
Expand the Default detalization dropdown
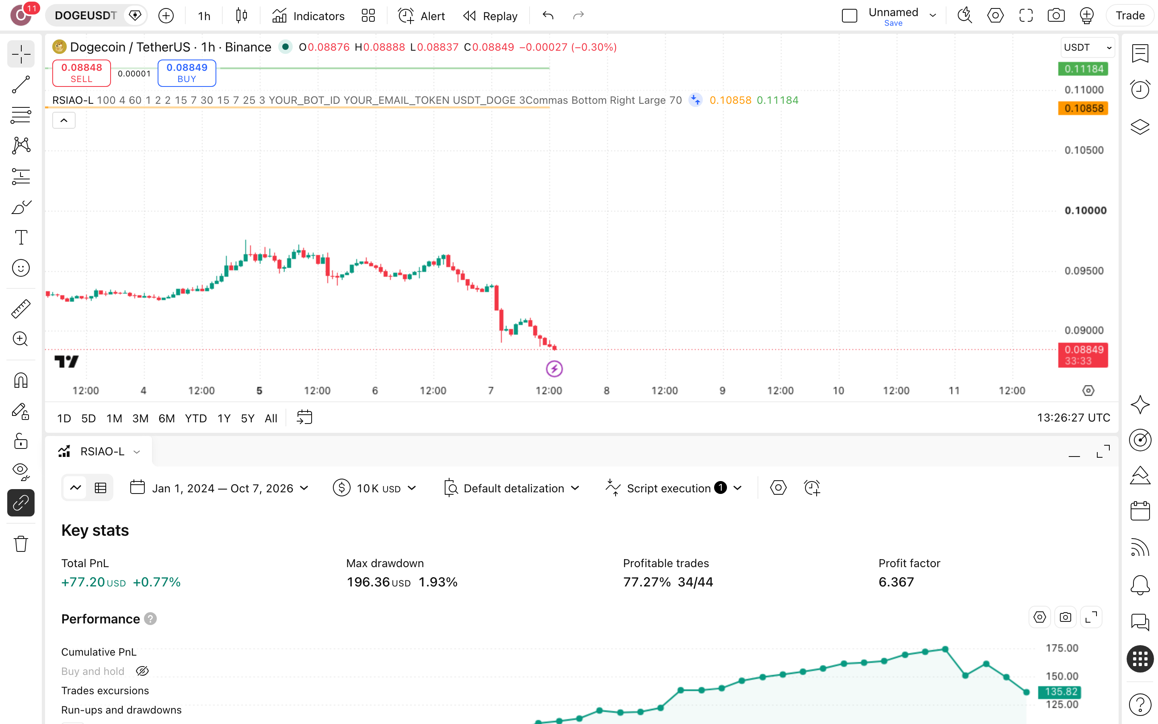[512, 488]
